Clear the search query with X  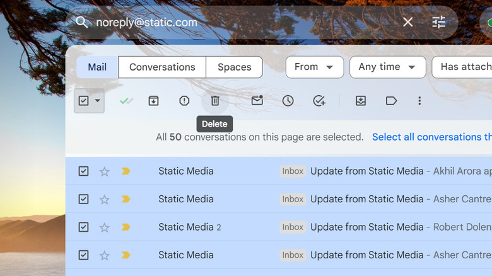pos(408,22)
